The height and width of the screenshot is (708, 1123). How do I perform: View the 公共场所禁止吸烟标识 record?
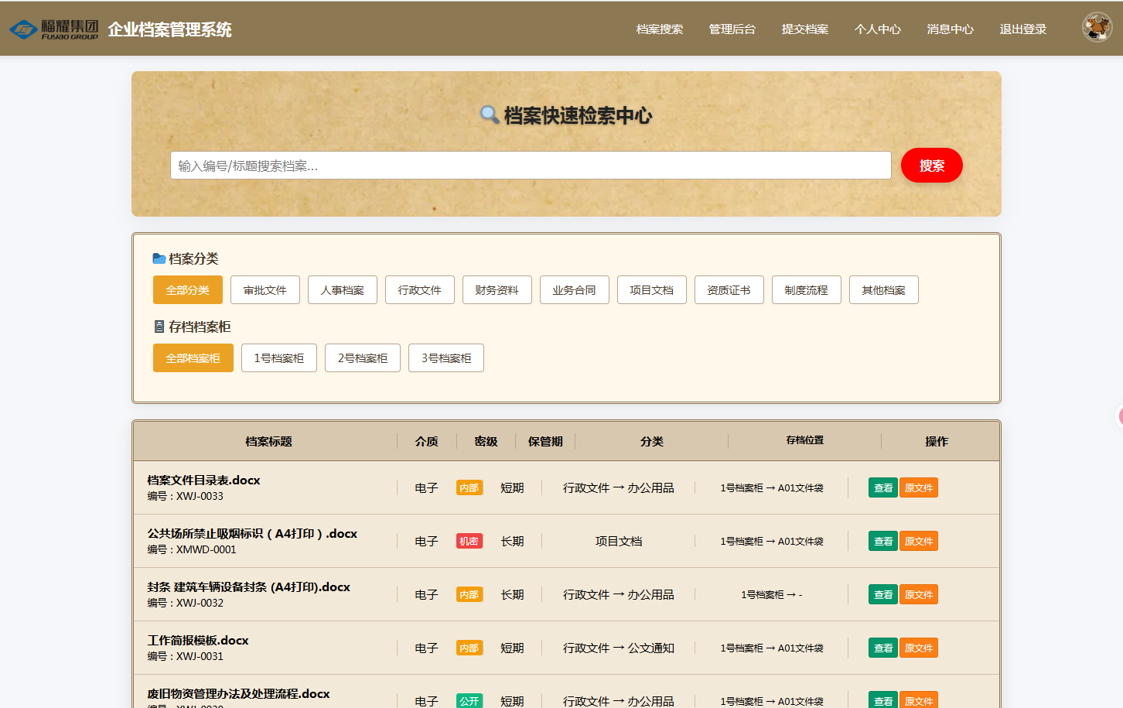(x=883, y=542)
